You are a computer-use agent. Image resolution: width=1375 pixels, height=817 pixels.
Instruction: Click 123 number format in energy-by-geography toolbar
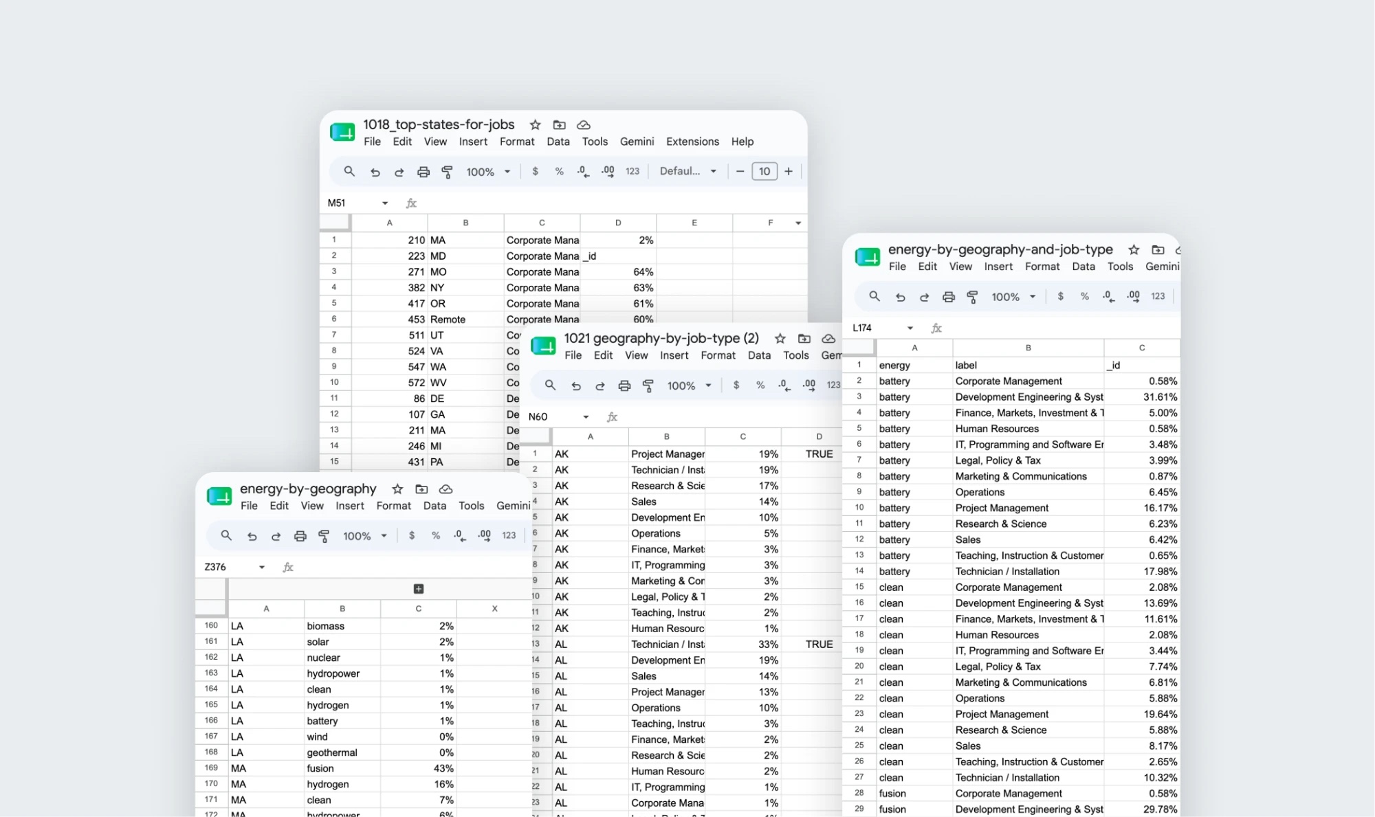tap(509, 535)
